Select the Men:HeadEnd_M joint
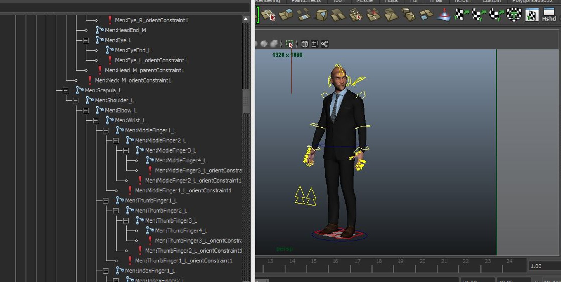The width and height of the screenshot is (561, 282). click(125, 30)
